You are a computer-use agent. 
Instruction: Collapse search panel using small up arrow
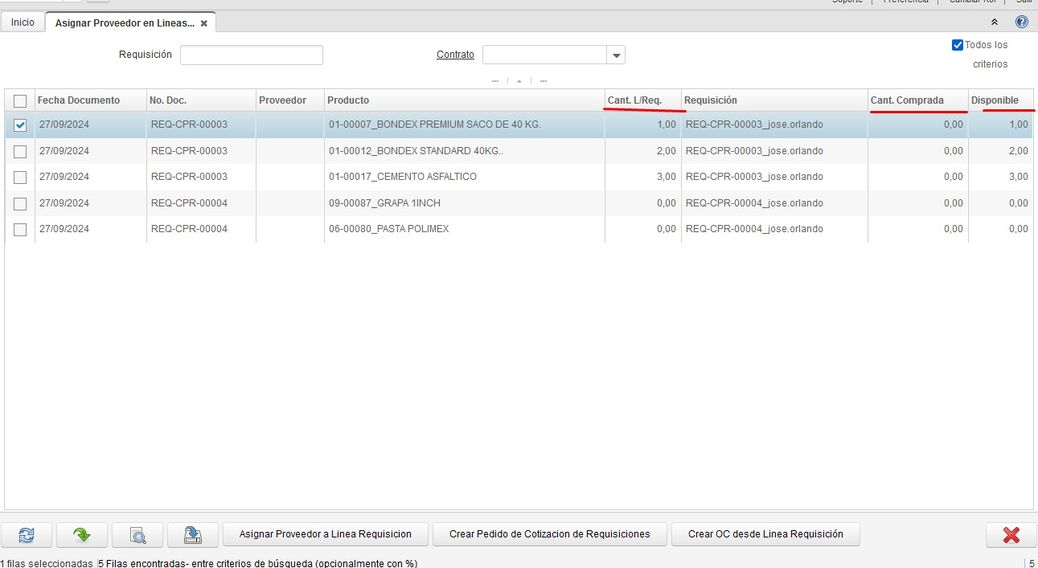[519, 81]
